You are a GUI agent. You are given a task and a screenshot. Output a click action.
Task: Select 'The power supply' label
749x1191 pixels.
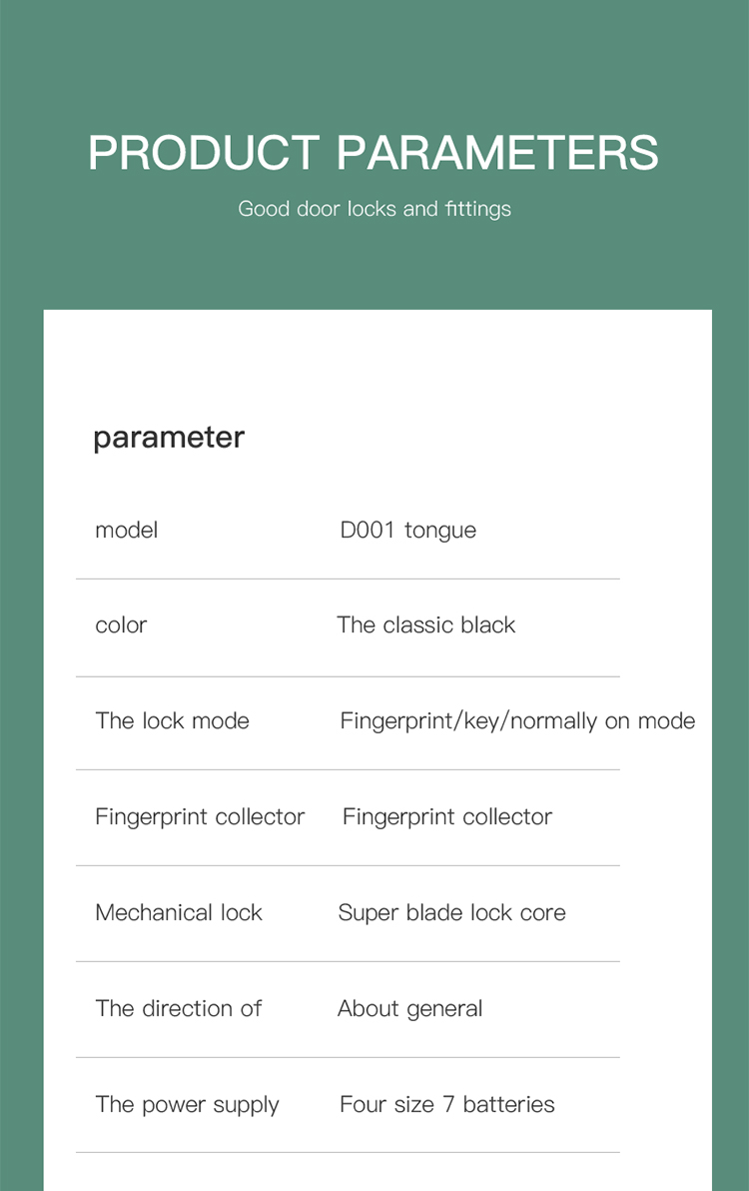pyautogui.click(x=187, y=1105)
